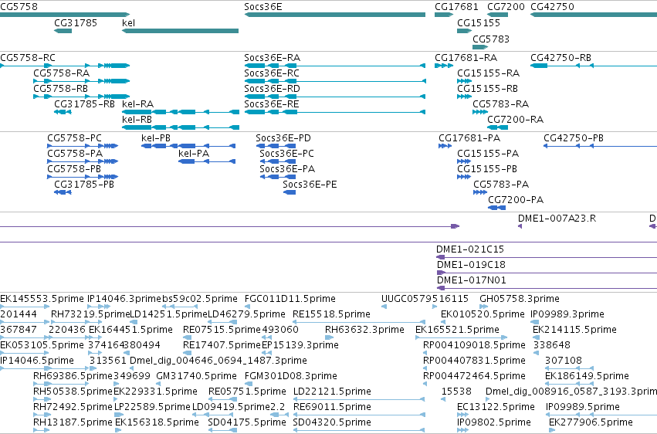Image resolution: width=657 pixels, height=434 pixels.
Task: Open the CG7200 gene feature
Action: tap(497, 15)
